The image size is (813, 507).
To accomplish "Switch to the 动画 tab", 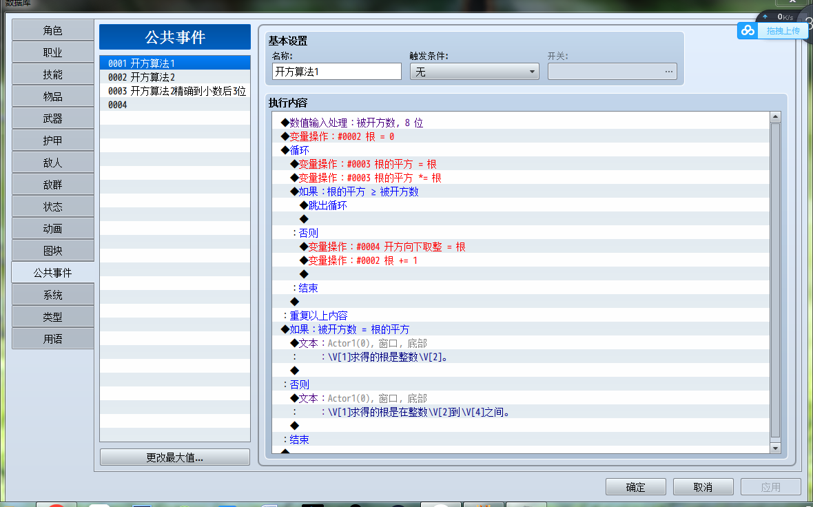I will coord(53,229).
